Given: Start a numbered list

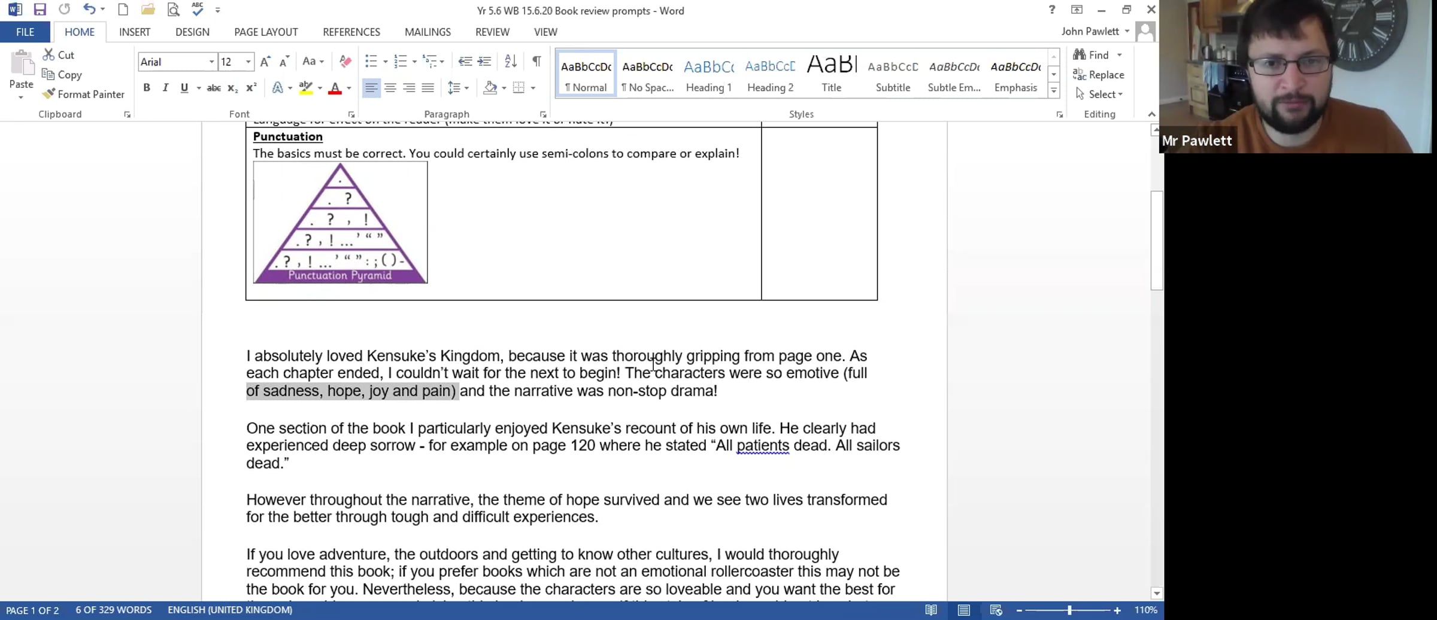Looking at the screenshot, I should [401, 62].
